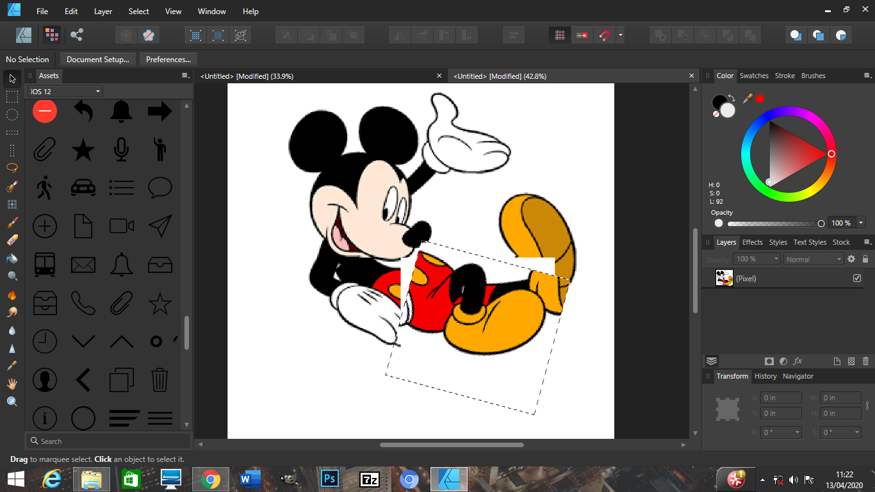Click the colour opacity slider
875x492 pixels.
coord(774,224)
